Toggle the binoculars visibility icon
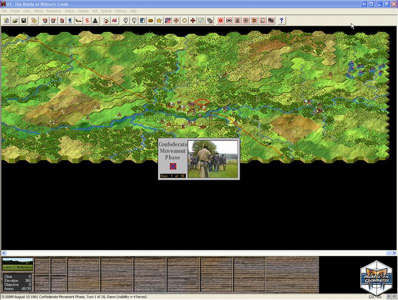Image resolution: width=398 pixels, height=300 pixels. point(229,20)
